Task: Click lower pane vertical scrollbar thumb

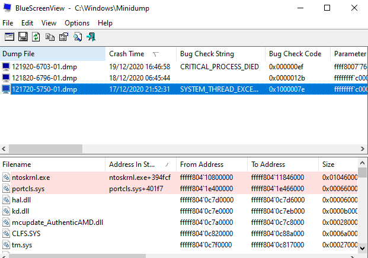Action: [x=362, y=172]
